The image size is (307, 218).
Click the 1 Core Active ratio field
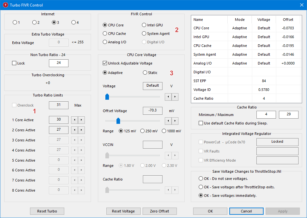coord(59,120)
